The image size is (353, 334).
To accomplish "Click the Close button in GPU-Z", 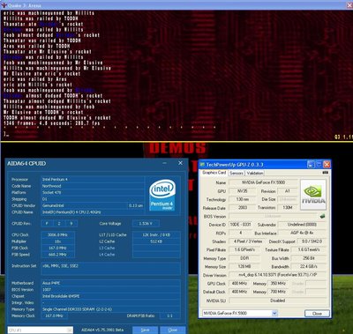I will pos(317,314).
